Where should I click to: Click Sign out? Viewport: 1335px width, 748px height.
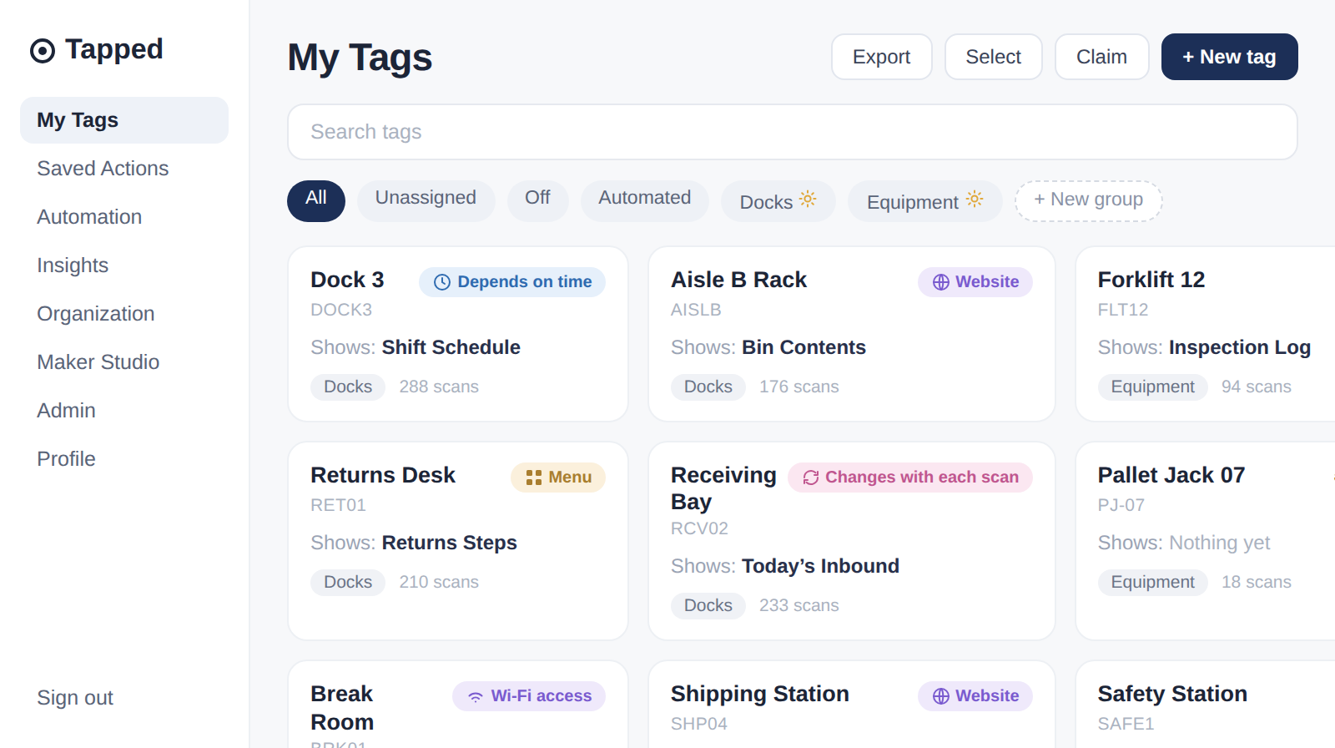point(75,698)
